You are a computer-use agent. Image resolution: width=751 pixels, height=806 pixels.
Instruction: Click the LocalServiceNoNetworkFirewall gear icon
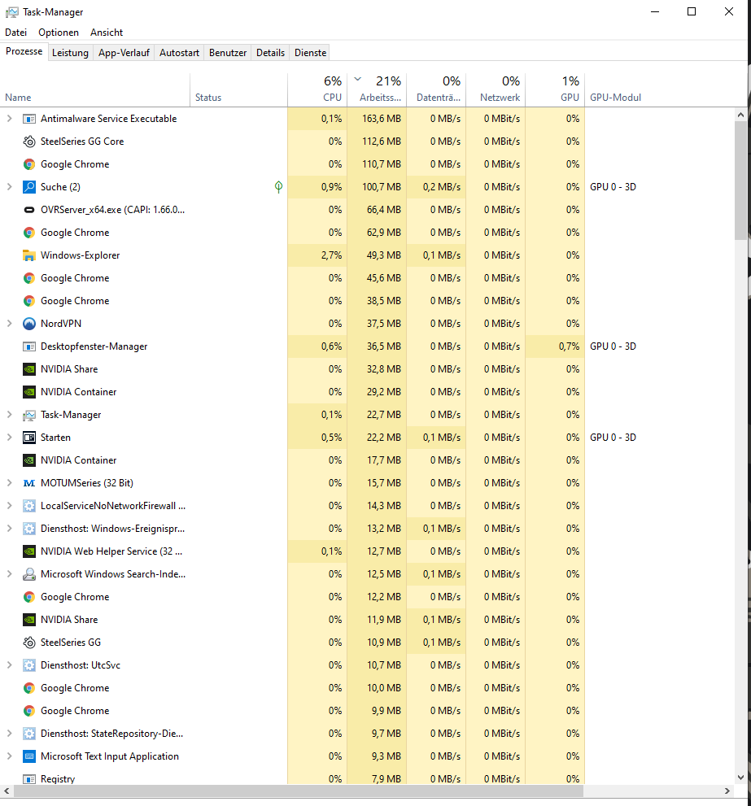[x=29, y=506]
